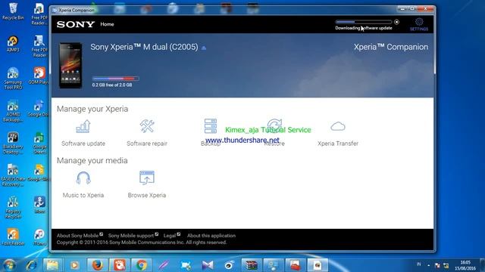Screen dimensions: 485x272
Task: Launch Firefox from the taskbar
Action: pos(97,265)
